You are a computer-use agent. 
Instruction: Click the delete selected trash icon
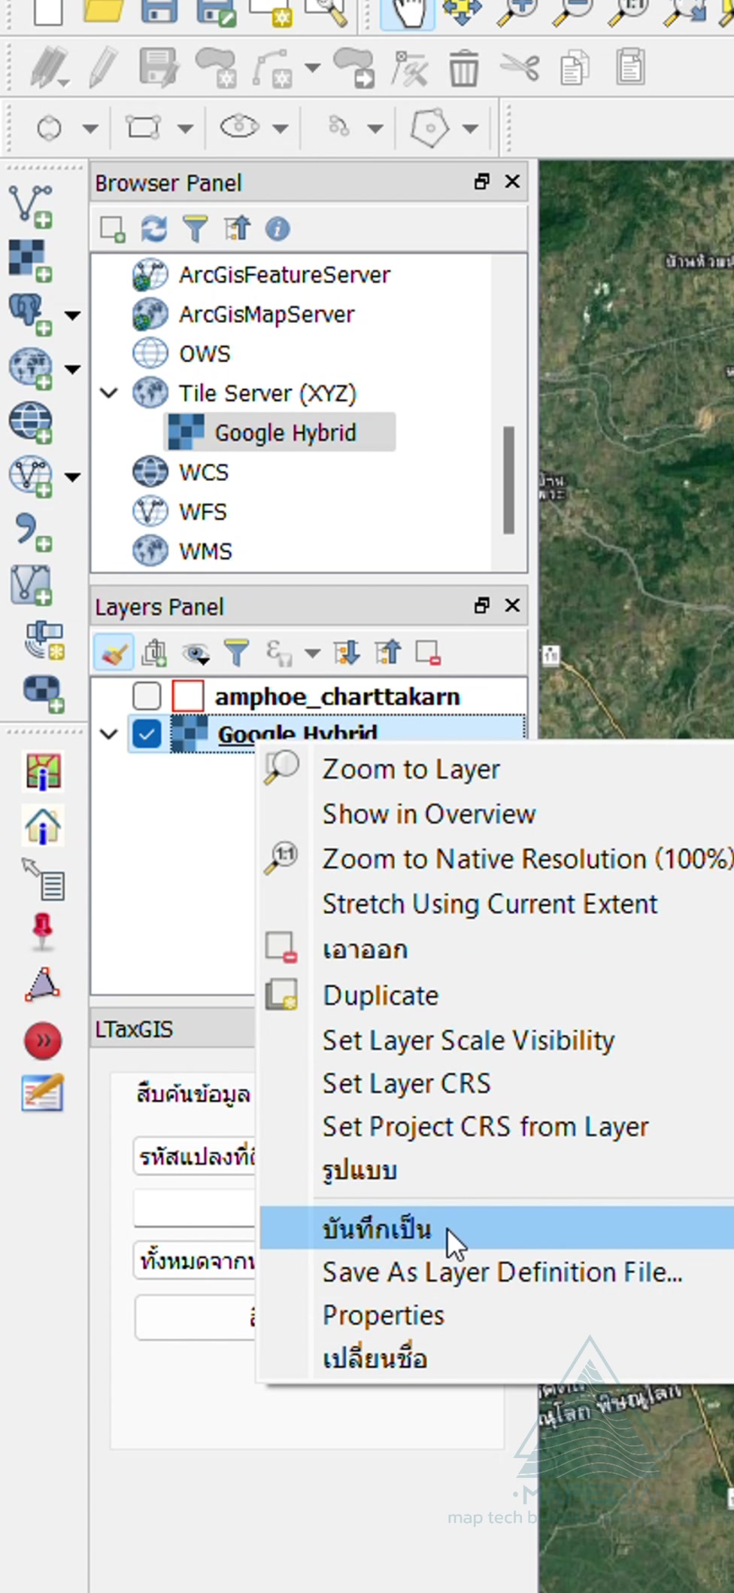point(464,68)
